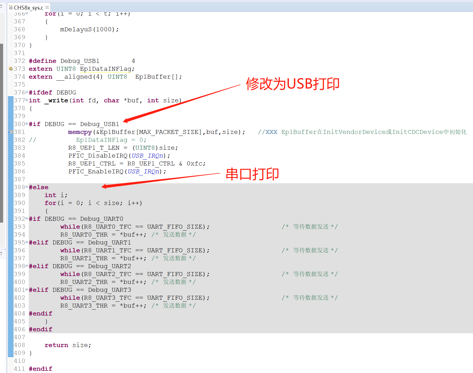This screenshot has height=373, width=473.
Task: Click on R8_UART3_TFC in the while condition
Action: [108, 298]
